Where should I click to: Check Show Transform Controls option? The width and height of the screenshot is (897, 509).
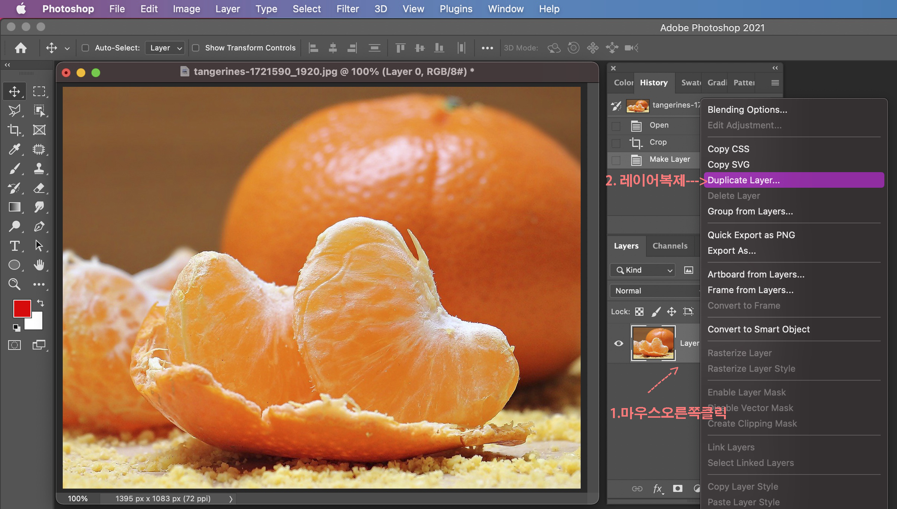point(196,48)
